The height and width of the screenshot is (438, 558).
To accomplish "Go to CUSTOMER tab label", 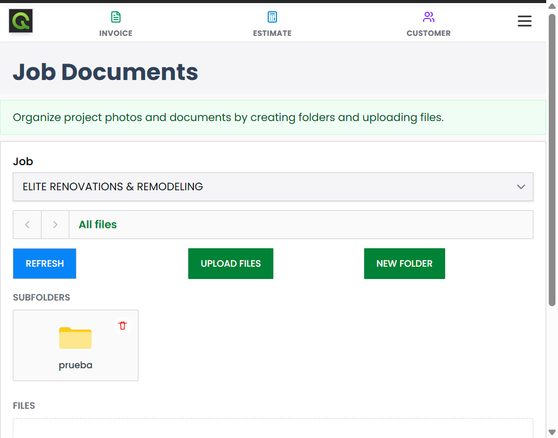I will tap(428, 33).
